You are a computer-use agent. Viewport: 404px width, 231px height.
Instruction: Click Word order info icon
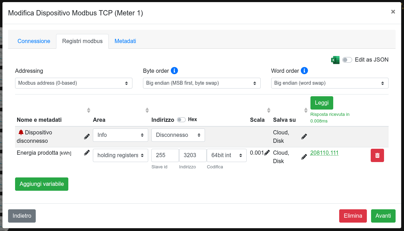[x=304, y=71]
